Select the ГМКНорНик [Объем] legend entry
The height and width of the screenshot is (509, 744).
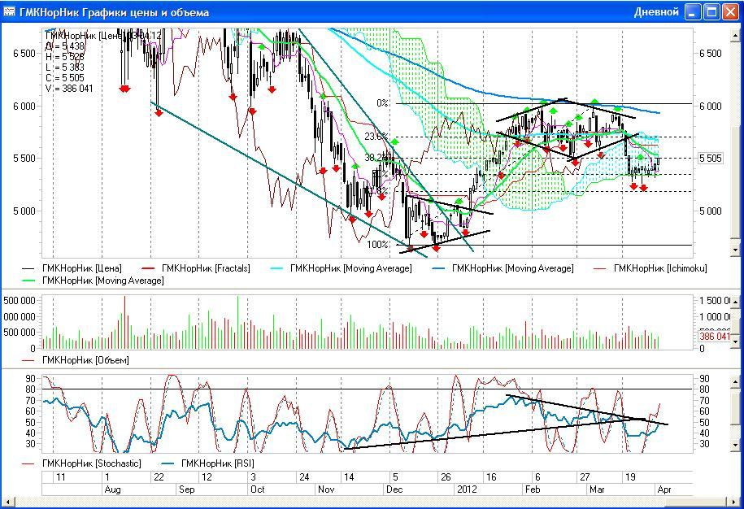[76, 360]
